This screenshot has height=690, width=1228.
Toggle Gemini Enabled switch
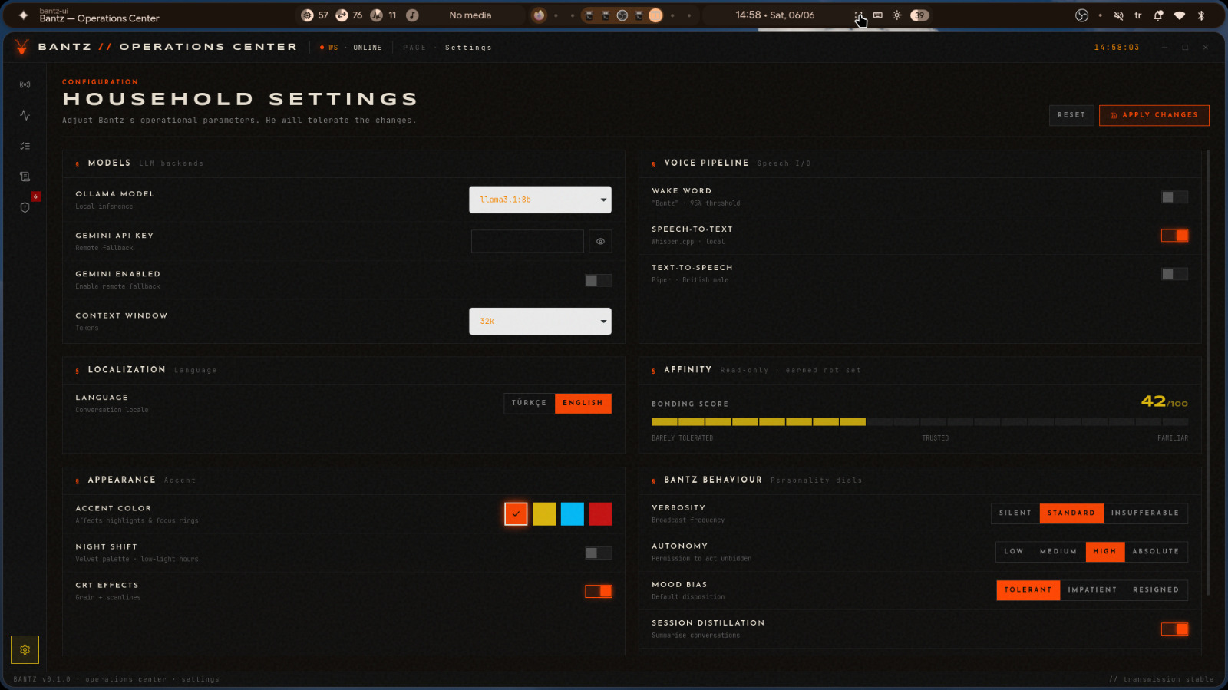tap(598, 280)
